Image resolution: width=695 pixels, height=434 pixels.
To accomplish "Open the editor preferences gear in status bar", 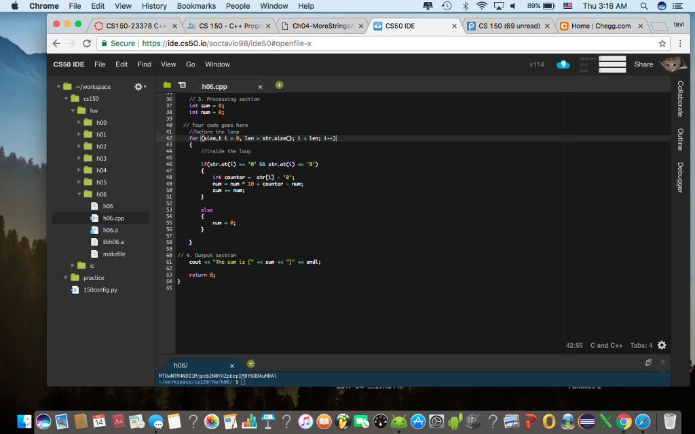I will point(662,345).
